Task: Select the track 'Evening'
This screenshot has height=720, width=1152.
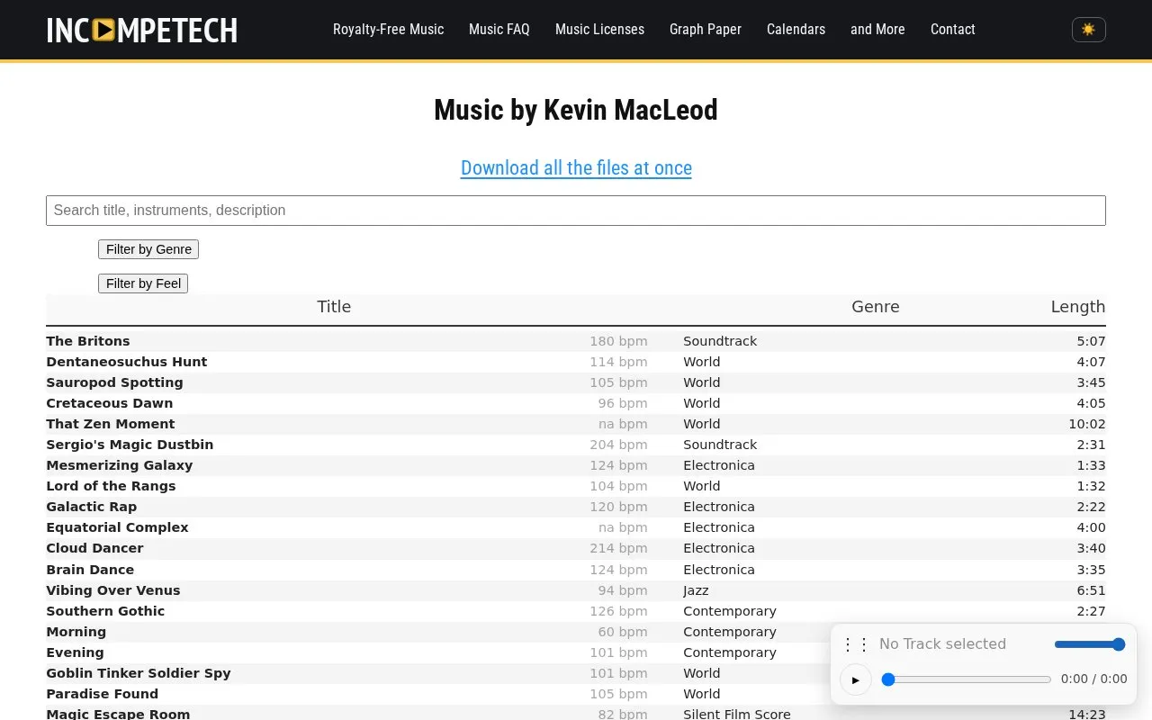Action: (x=76, y=652)
